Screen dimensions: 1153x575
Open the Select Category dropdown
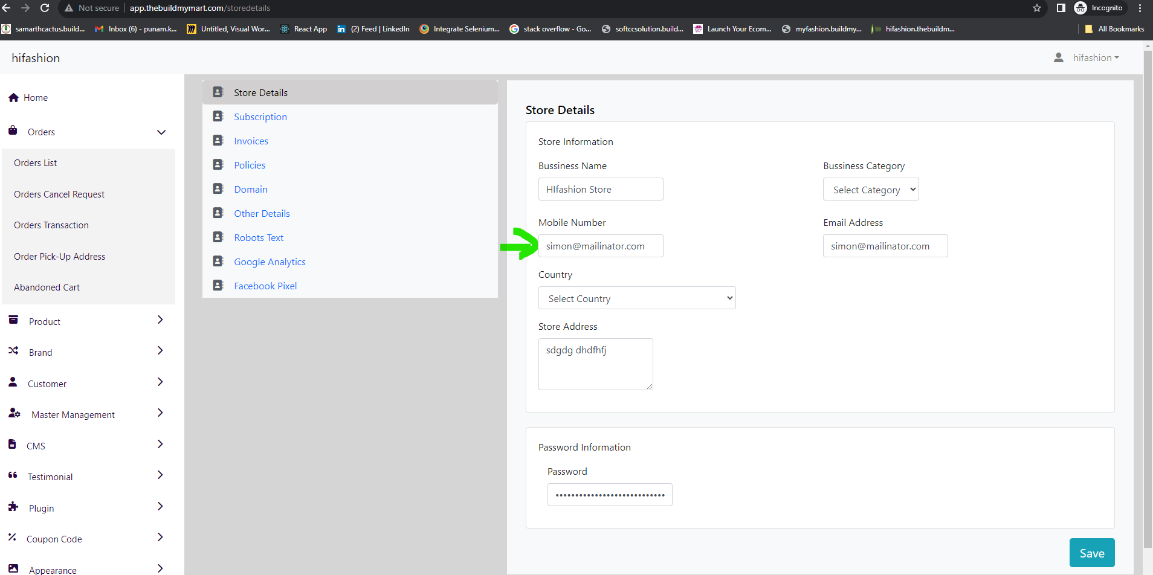pyautogui.click(x=871, y=189)
